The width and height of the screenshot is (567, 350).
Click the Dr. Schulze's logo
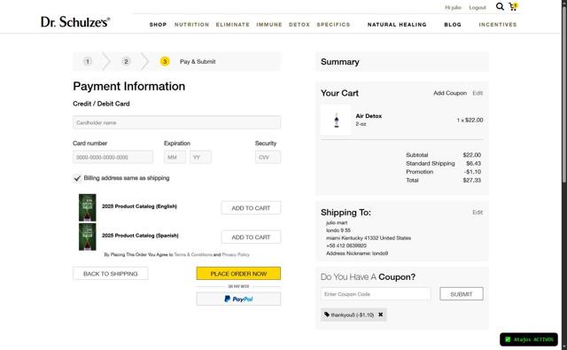click(75, 22)
